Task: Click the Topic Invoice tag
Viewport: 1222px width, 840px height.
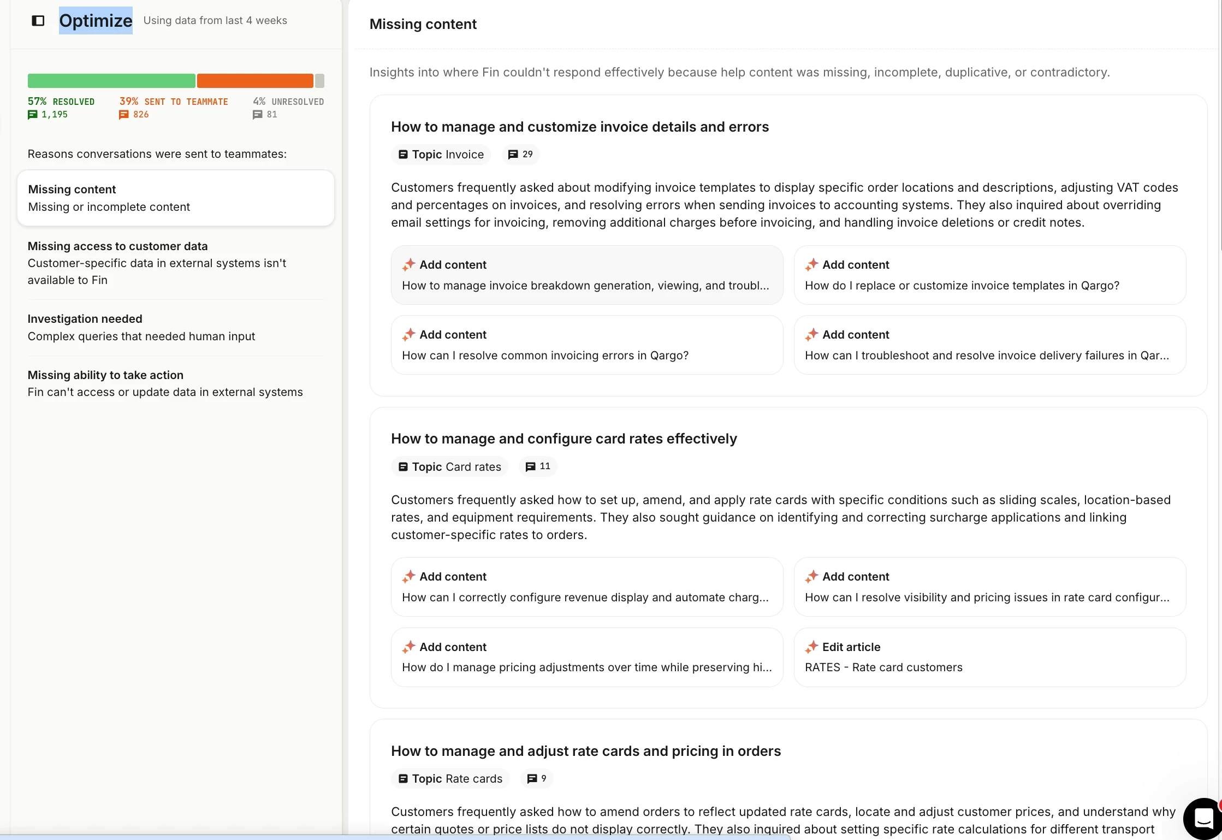Action: click(441, 155)
